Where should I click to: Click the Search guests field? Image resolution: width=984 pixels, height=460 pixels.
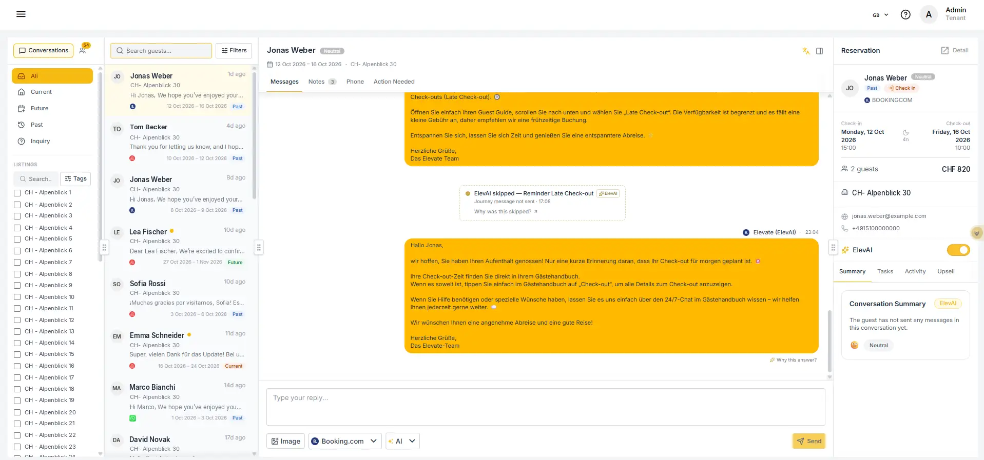[161, 51]
